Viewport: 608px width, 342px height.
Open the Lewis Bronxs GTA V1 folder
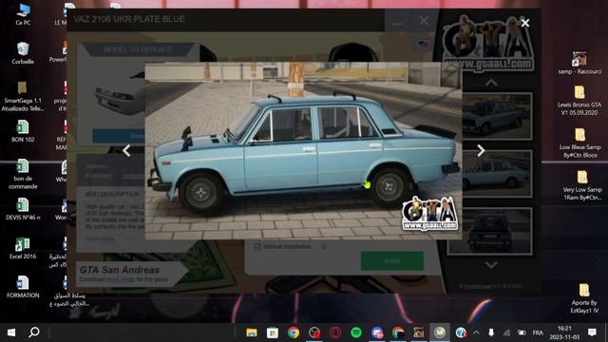click(x=579, y=101)
